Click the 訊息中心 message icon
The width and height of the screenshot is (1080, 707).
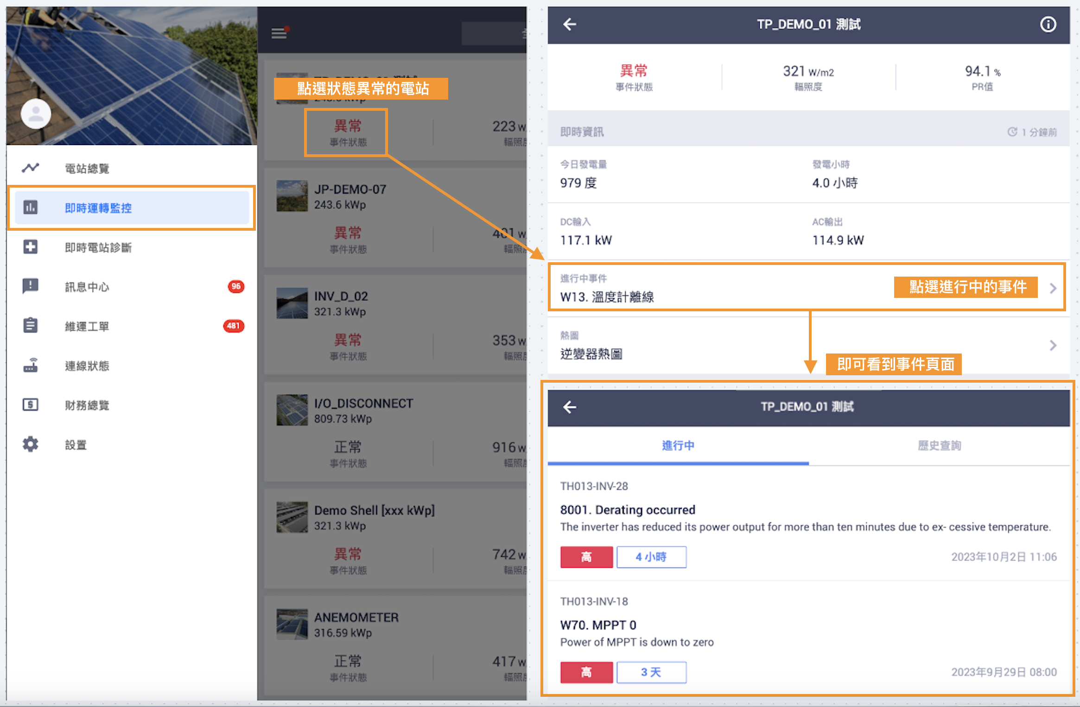[x=31, y=286]
